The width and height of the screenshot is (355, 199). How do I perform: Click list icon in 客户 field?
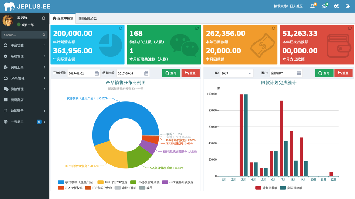(299, 73)
